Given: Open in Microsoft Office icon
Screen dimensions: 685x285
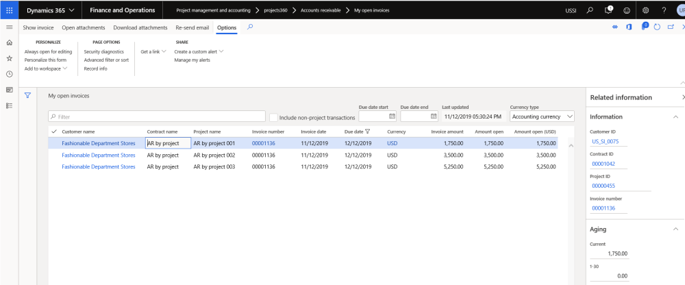Looking at the screenshot, I should pos(630,27).
